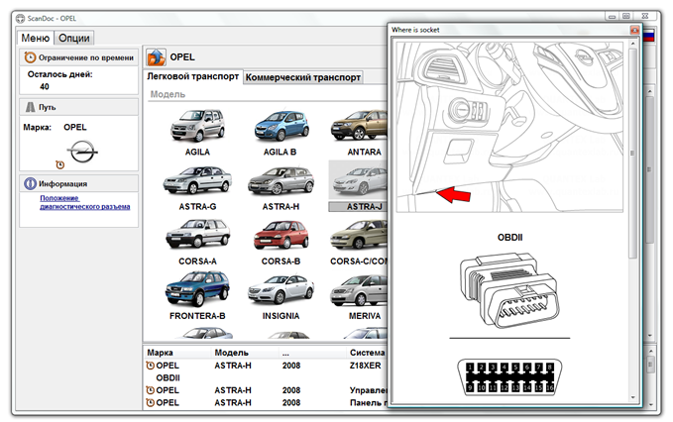
Task: Click the time limit clock icon
Action: 30,57
